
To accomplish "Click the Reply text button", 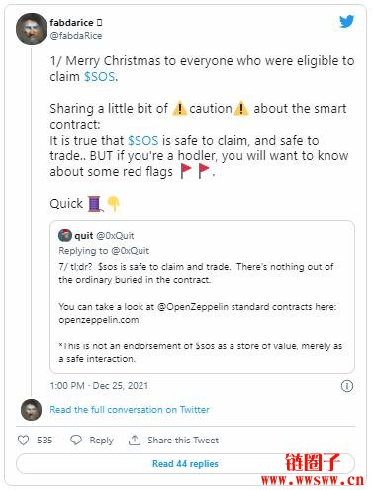I will (101, 441).
